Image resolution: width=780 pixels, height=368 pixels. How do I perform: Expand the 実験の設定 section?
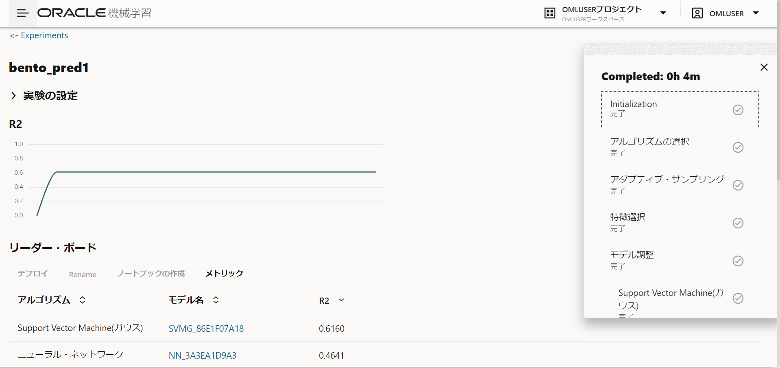point(13,96)
